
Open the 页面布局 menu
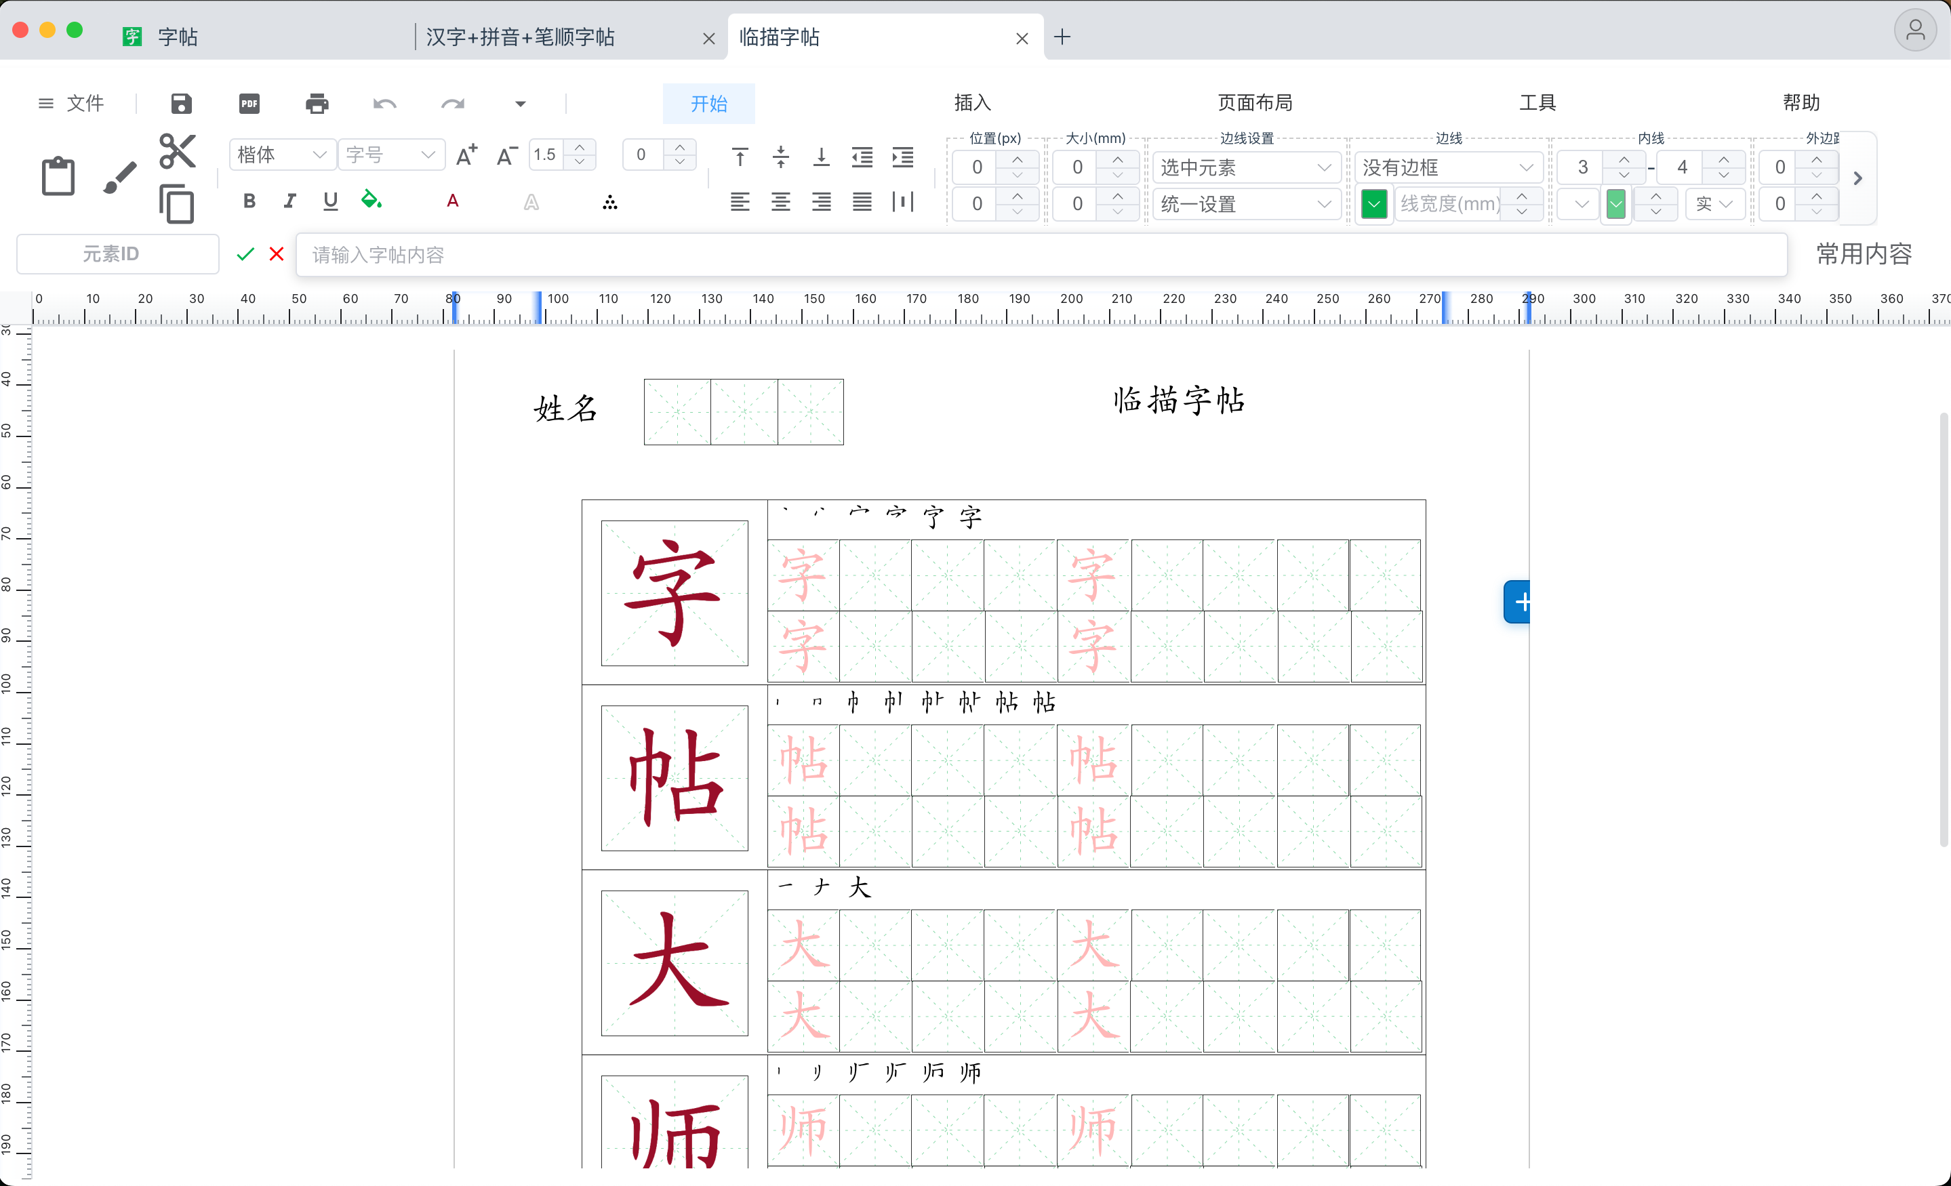1253,102
